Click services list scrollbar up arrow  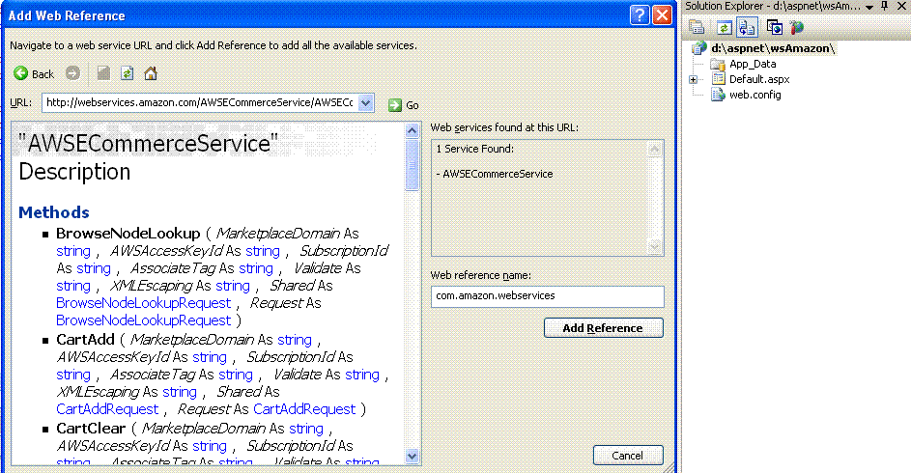(x=654, y=150)
